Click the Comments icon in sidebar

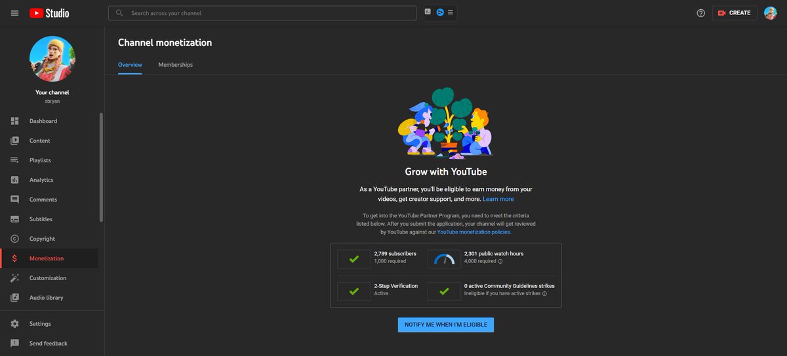[x=14, y=200]
